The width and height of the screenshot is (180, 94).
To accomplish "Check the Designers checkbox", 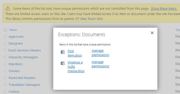I will click(x=5, y=43).
